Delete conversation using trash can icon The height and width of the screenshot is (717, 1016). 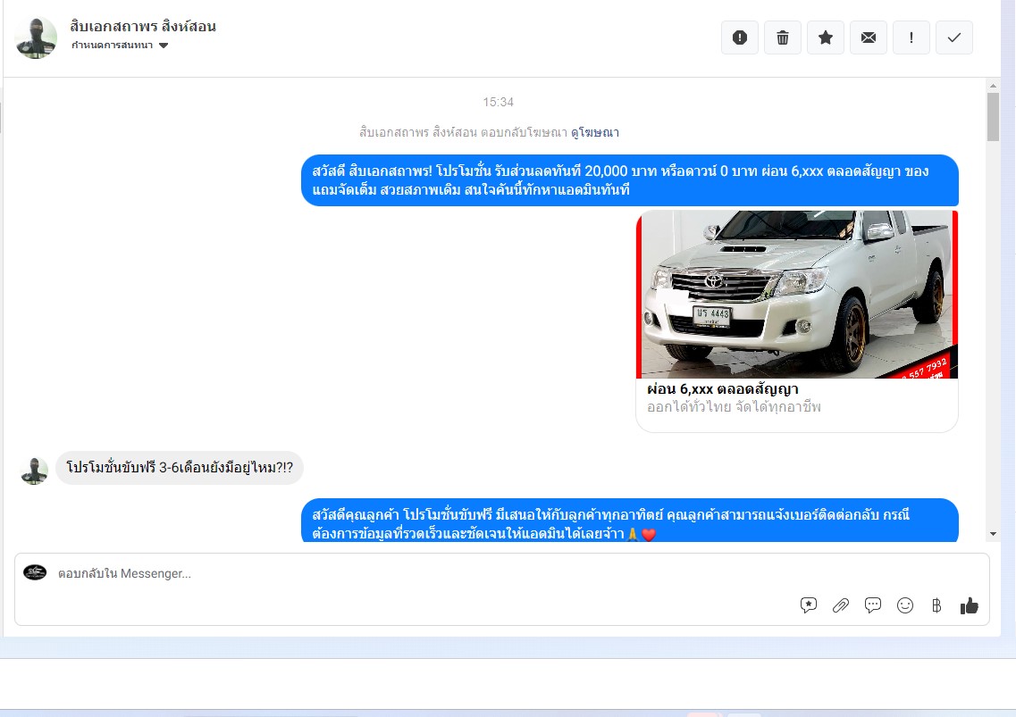[782, 38]
